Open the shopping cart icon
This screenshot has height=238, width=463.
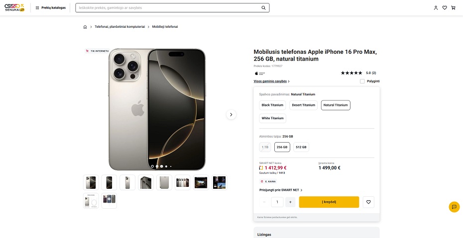[x=453, y=8]
